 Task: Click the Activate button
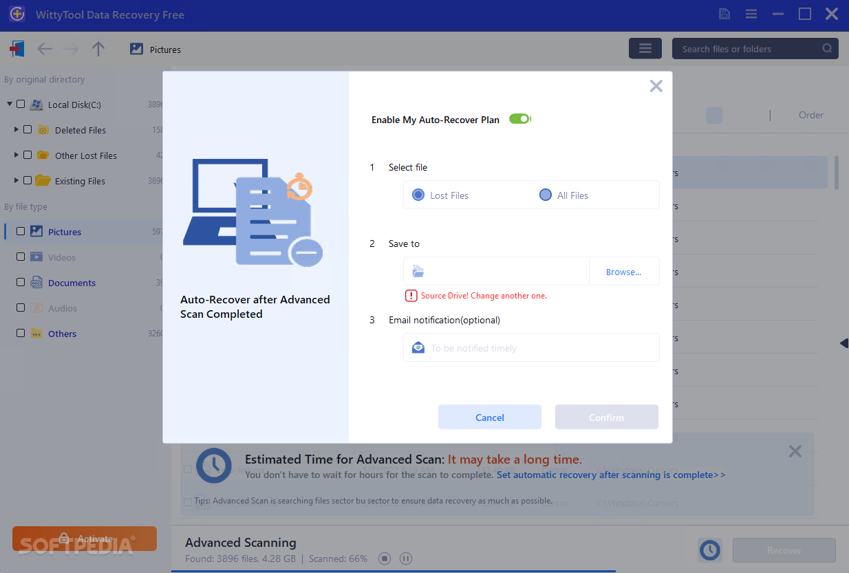(85, 539)
